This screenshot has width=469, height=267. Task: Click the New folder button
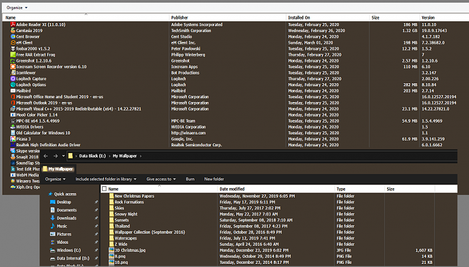[214, 179]
